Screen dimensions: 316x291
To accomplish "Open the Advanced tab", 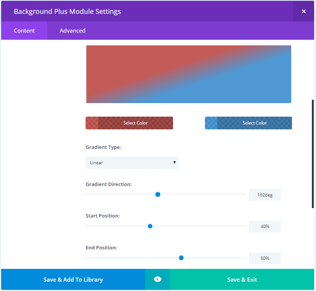I will point(72,31).
